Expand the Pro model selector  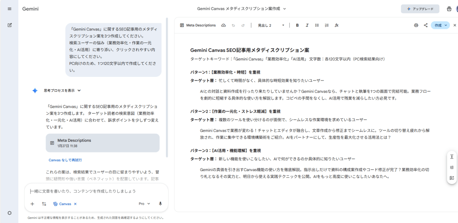(x=144, y=204)
